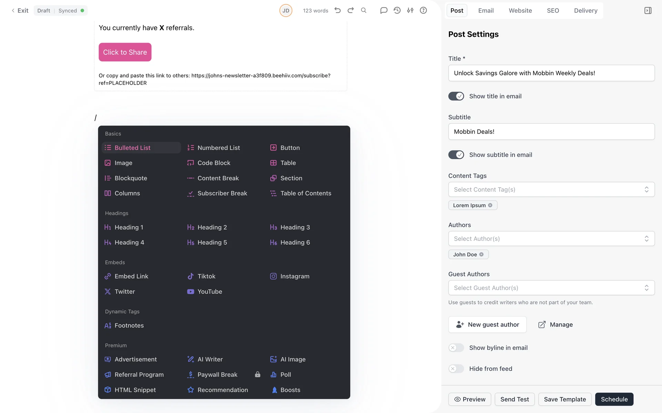
Task: Open the comments bubble icon
Action: pos(383,10)
